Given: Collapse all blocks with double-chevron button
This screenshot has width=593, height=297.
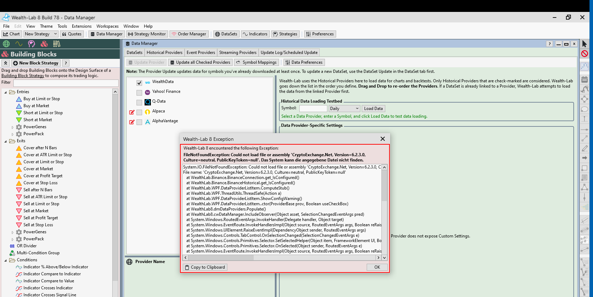Looking at the screenshot, I should pos(6,63).
